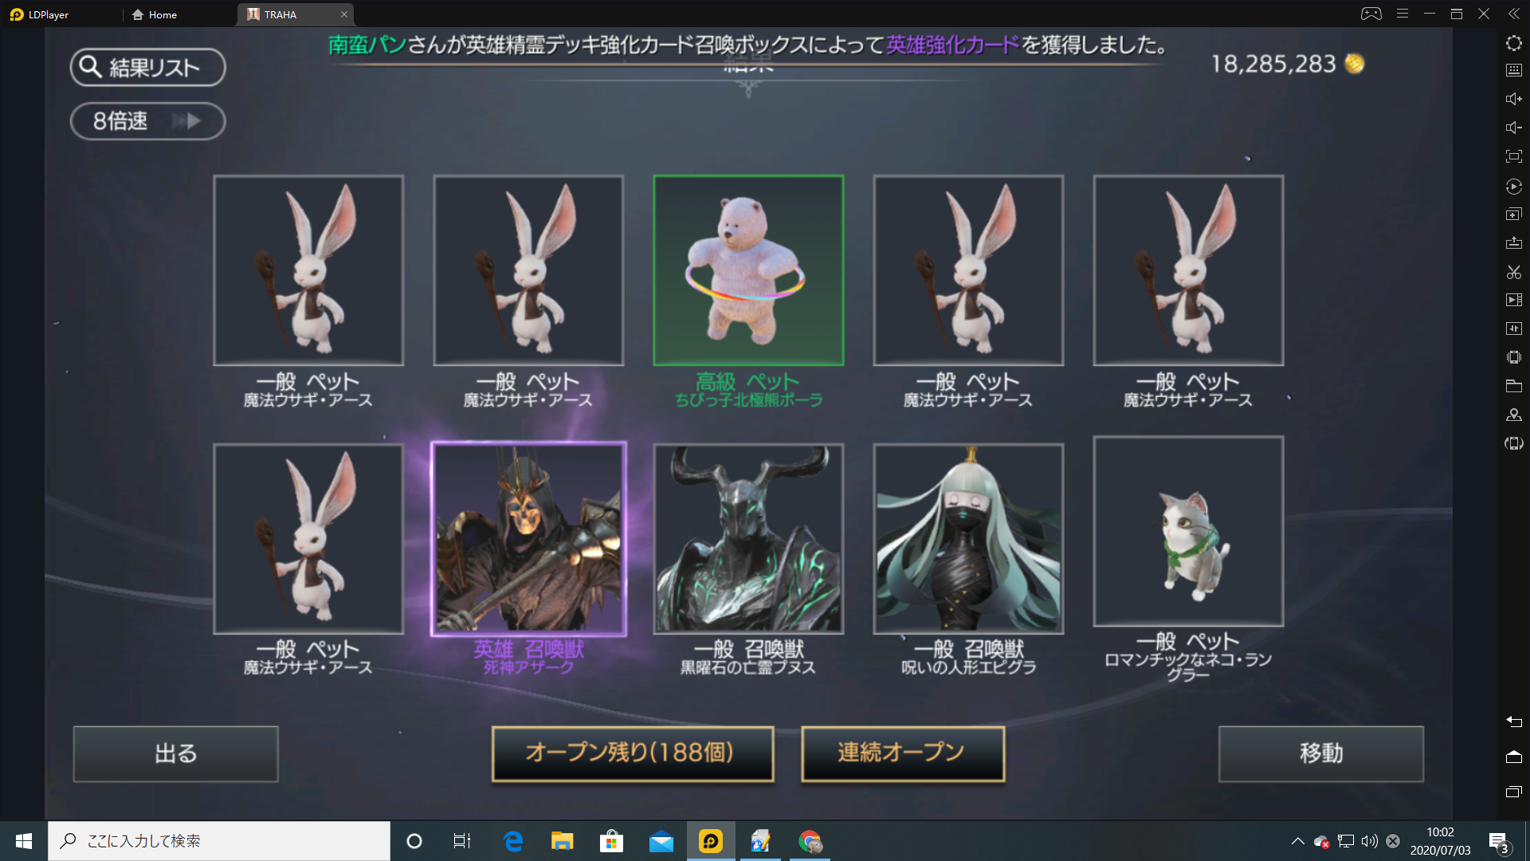Click the install APK icon
The height and width of the screenshot is (861, 1530).
pos(1514,243)
